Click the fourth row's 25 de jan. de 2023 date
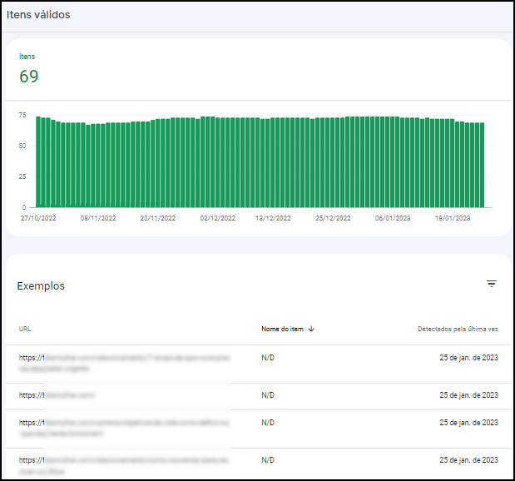Viewport: 515px width, 481px height. 468,460
